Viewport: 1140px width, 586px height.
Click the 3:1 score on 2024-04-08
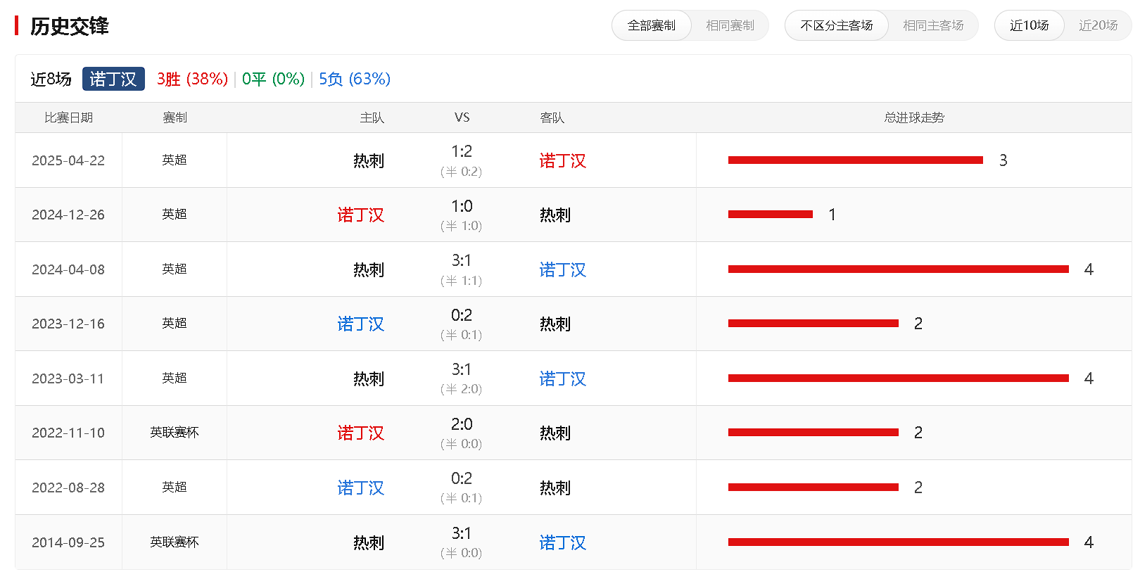click(x=462, y=261)
